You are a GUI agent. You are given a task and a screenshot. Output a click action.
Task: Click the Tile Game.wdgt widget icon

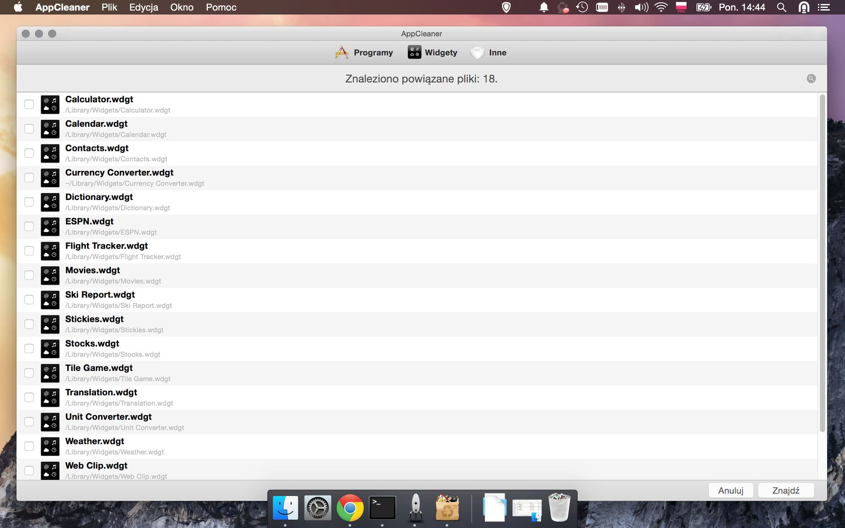pos(50,373)
